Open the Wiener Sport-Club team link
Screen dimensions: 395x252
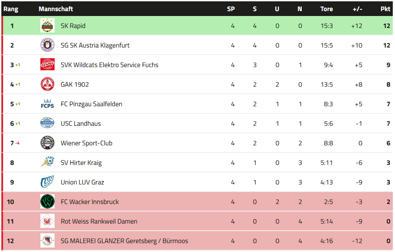click(87, 143)
